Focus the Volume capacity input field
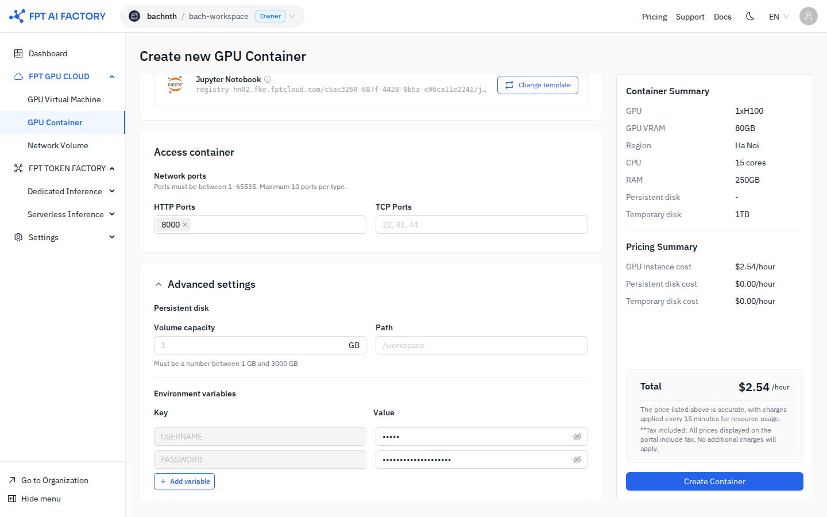The image size is (827, 517). pos(260,345)
